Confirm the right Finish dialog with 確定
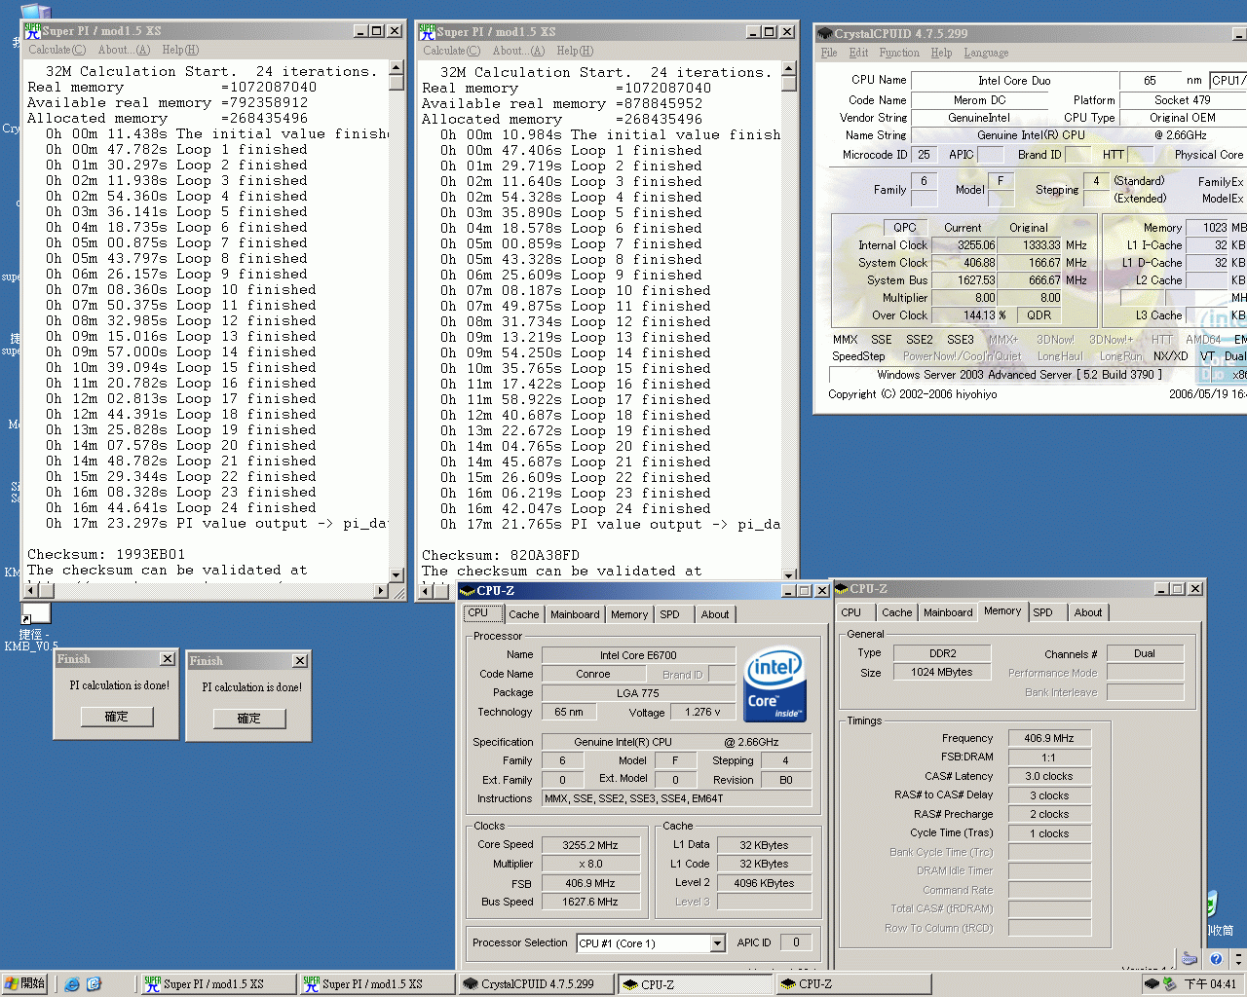Screen dimensions: 1247x997 [249, 719]
